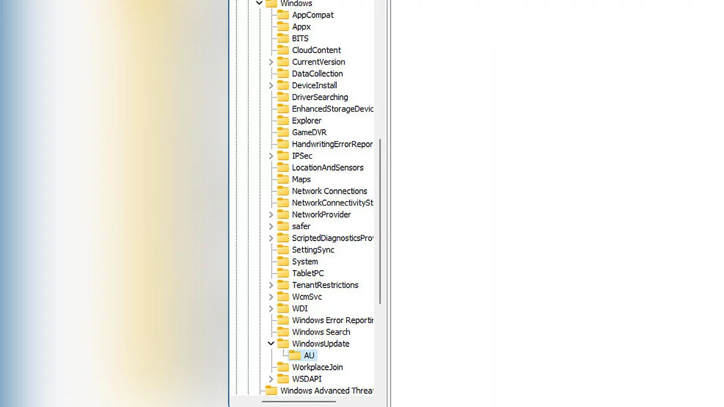The height and width of the screenshot is (407, 724).
Task: Click the Appx folder icon
Action: point(283,27)
